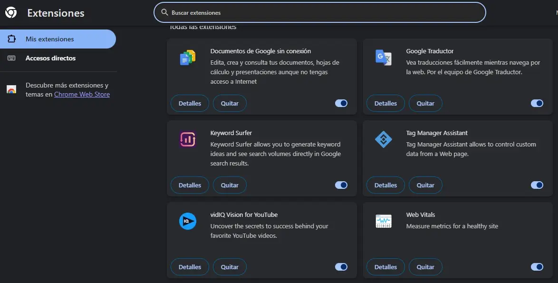Image resolution: width=558 pixels, height=283 pixels.
Task: Click the puzzle icon beside Mis extensiones
Action: tap(11, 39)
